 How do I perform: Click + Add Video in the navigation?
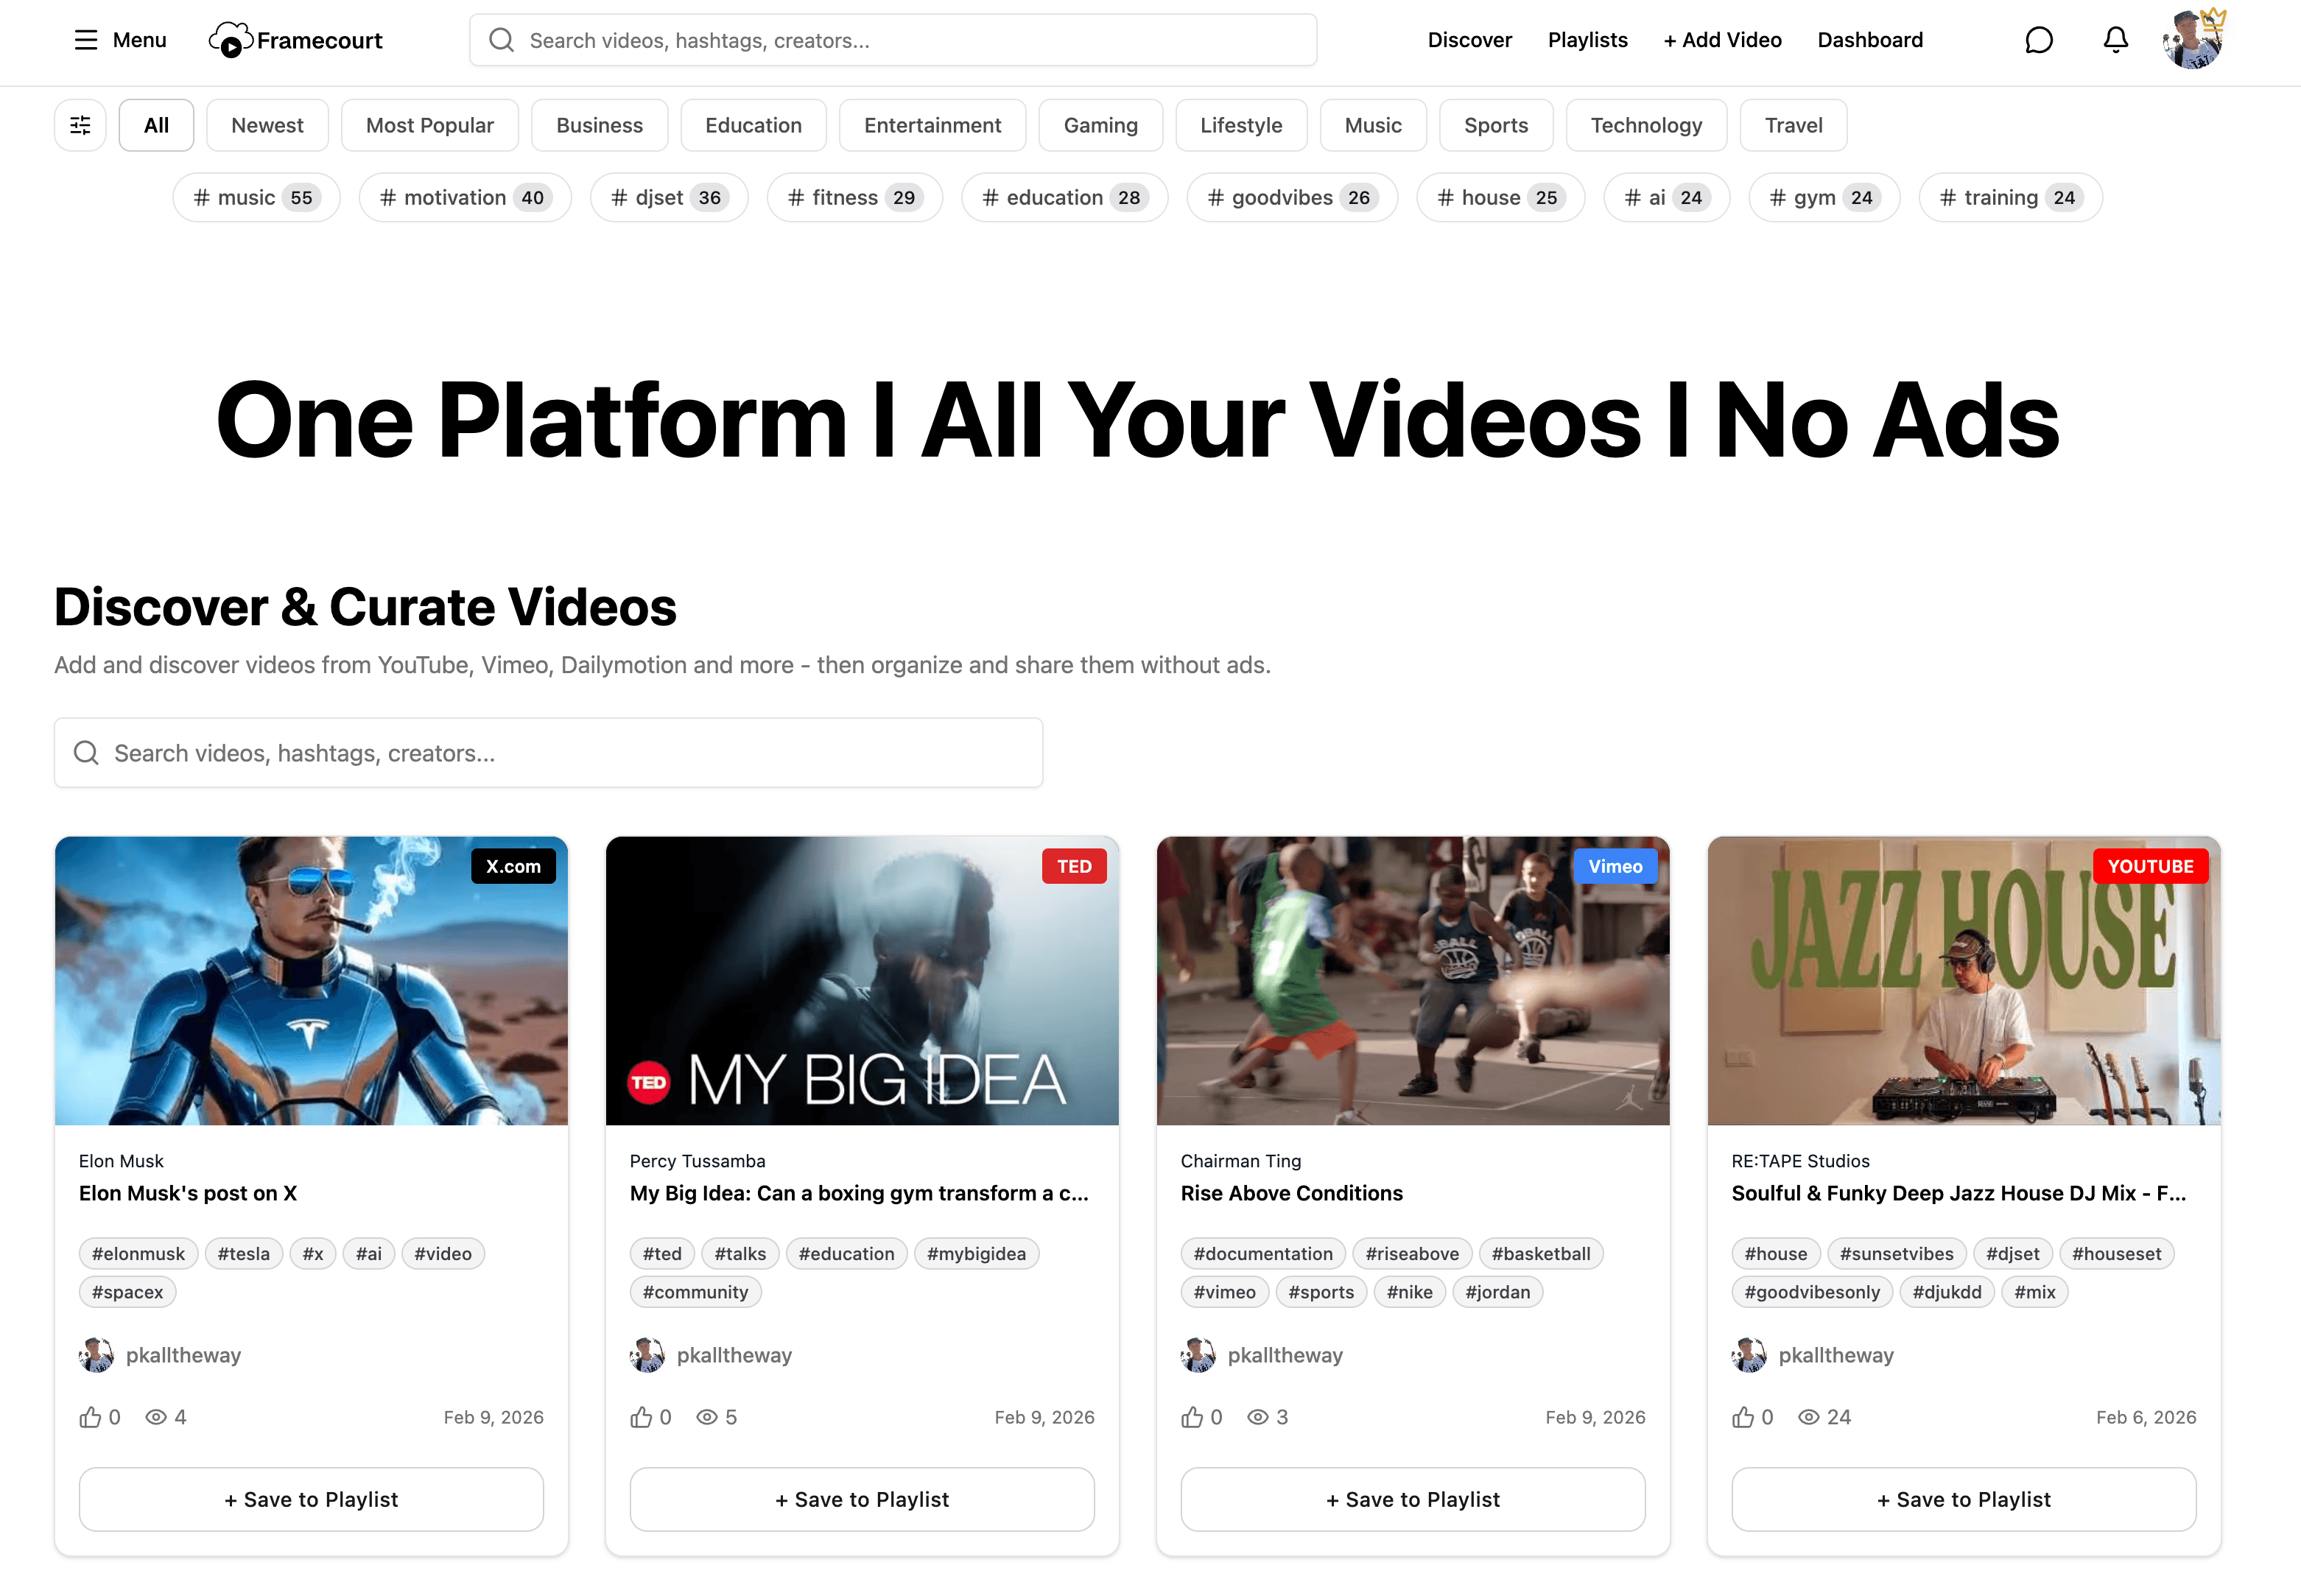pyautogui.click(x=1722, y=40)
